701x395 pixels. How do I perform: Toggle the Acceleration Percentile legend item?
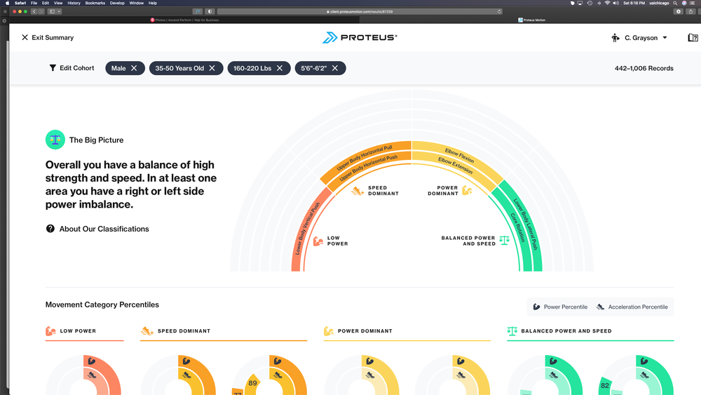[632, 307]
